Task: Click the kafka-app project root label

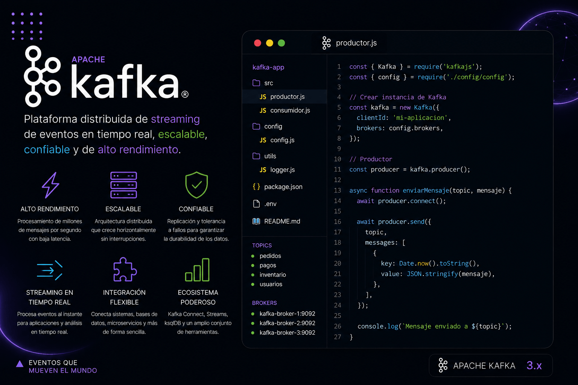Action: coord(268,67)
